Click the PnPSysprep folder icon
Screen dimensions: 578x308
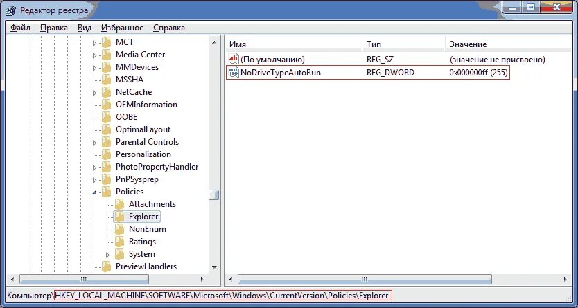click(x=106, y=179)
